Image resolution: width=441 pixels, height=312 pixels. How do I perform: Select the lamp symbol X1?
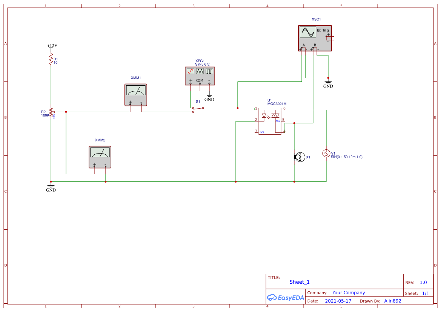click(300, 157)
